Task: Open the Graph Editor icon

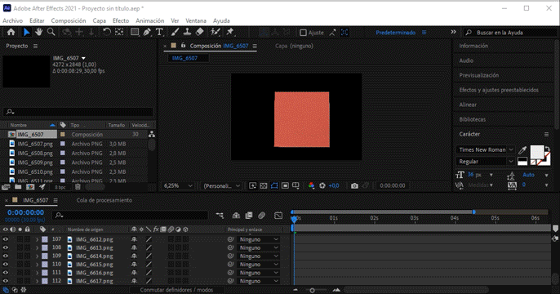Action: click(x=278, y=215)
